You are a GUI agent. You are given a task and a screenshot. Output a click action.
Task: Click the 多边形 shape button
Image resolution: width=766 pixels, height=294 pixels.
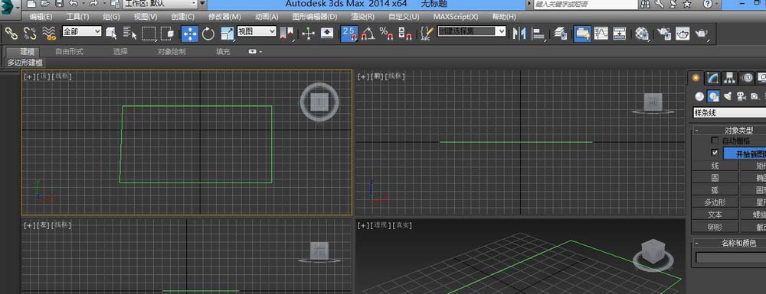tap(715, 202)
